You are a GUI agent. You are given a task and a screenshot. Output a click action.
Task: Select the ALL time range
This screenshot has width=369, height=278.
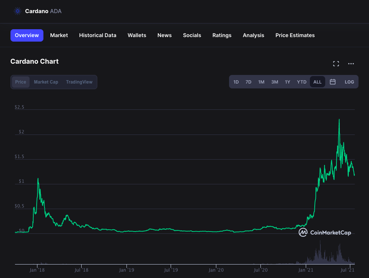(x=317, y=82)
